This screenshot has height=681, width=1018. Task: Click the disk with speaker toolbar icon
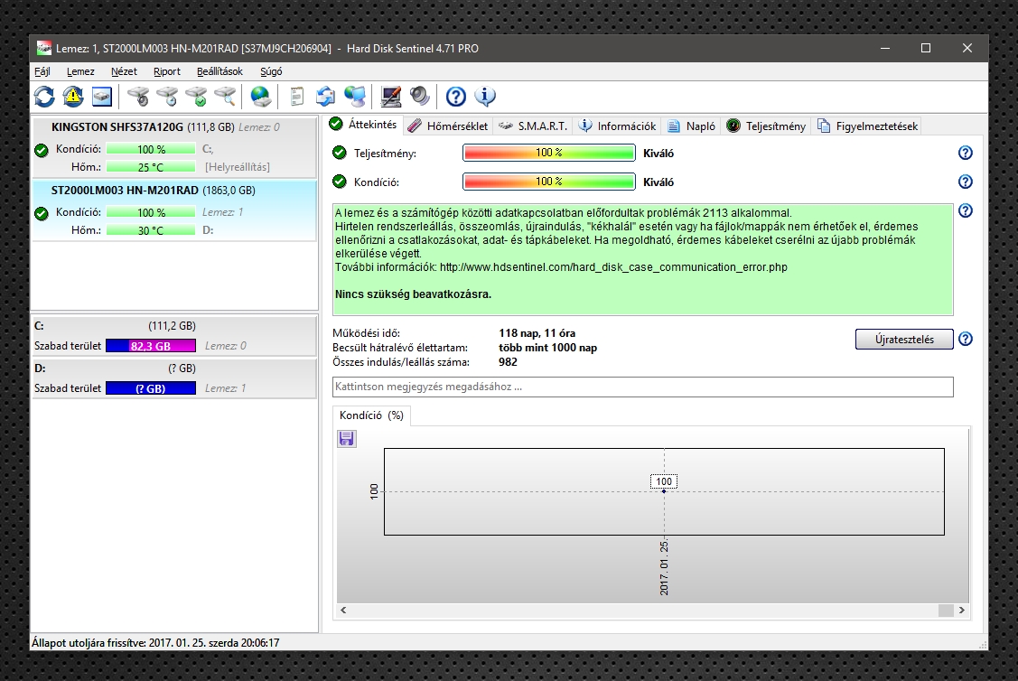(x=137, y=97)
